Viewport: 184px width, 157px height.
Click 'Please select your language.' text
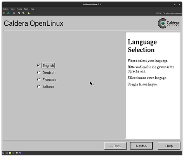click(x=148, y=61)
